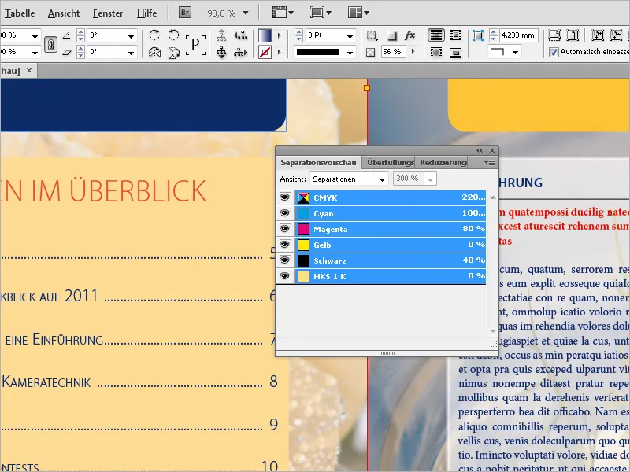Viewport: 630px width, 472px height.
Task: Click the fit content proportionally icon
Action: point(573,35)
